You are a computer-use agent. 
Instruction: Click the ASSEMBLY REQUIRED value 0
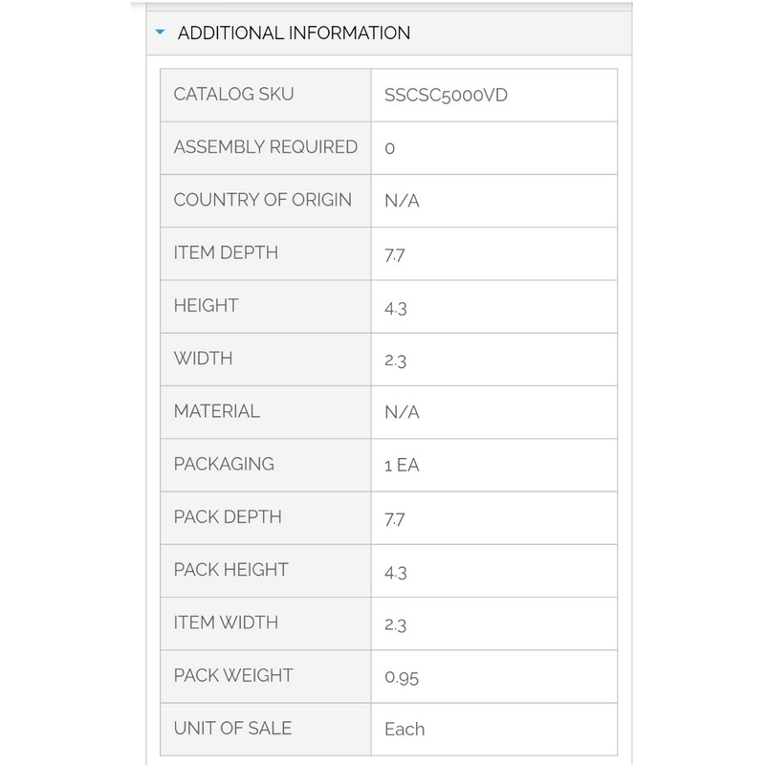390,148
